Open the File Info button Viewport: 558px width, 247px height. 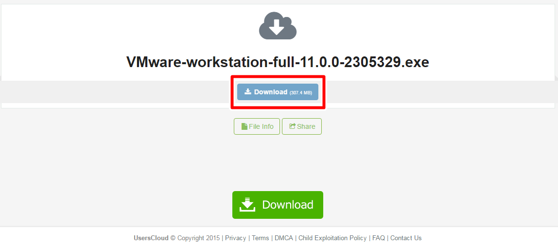click(257, 126)
